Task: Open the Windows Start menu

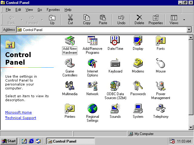Action: click(x=9, y=141)
